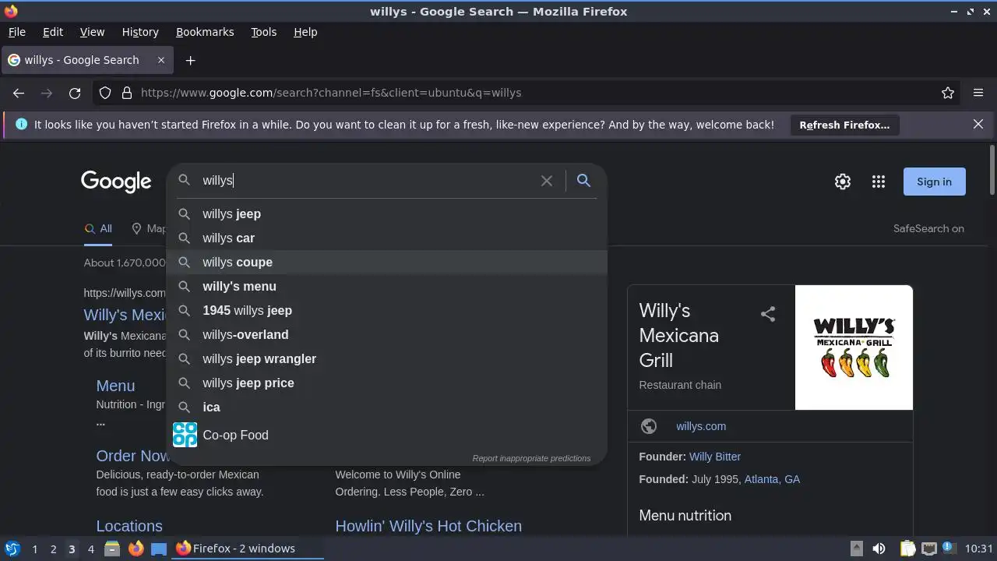This screenshot has width=997, height=561.
Task: Select the All results tab
Action: pos(98,228)
